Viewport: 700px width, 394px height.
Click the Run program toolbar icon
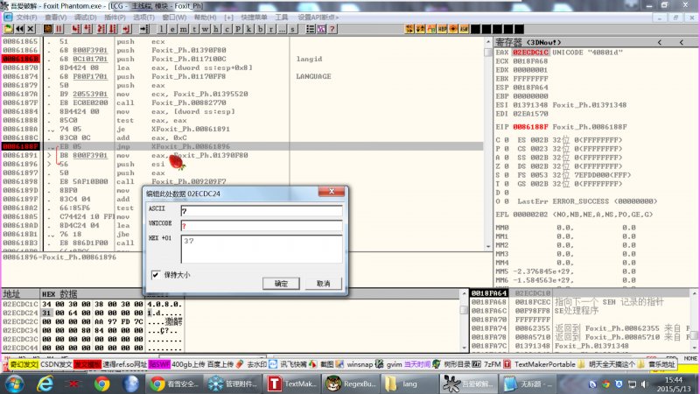[48, 29]
